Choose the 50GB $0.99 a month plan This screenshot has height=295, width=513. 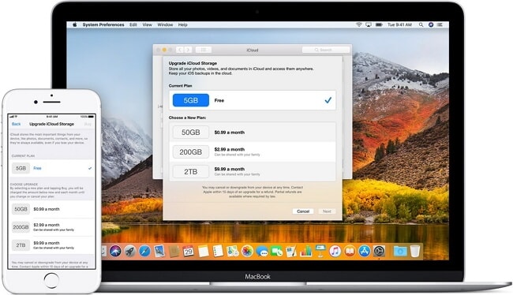click(x=253, y=133)
